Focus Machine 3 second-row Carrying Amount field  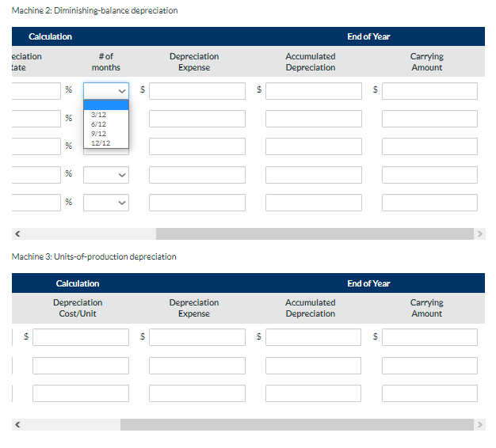click(429, 366)
